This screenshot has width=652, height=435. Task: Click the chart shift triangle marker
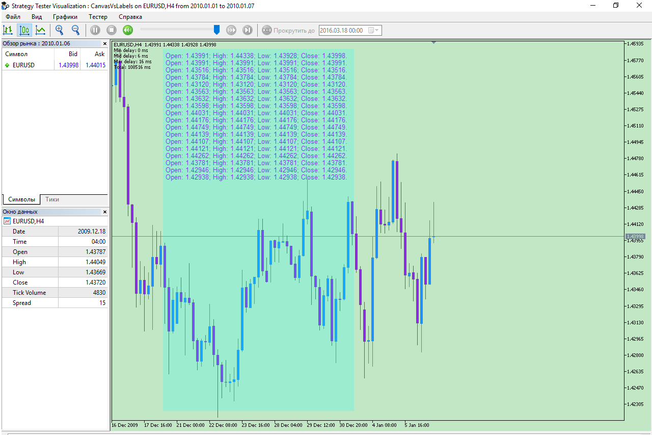point(433,43)
